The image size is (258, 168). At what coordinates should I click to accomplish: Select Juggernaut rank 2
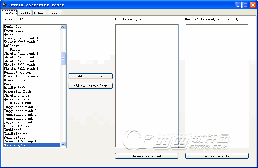coord(32,111)
